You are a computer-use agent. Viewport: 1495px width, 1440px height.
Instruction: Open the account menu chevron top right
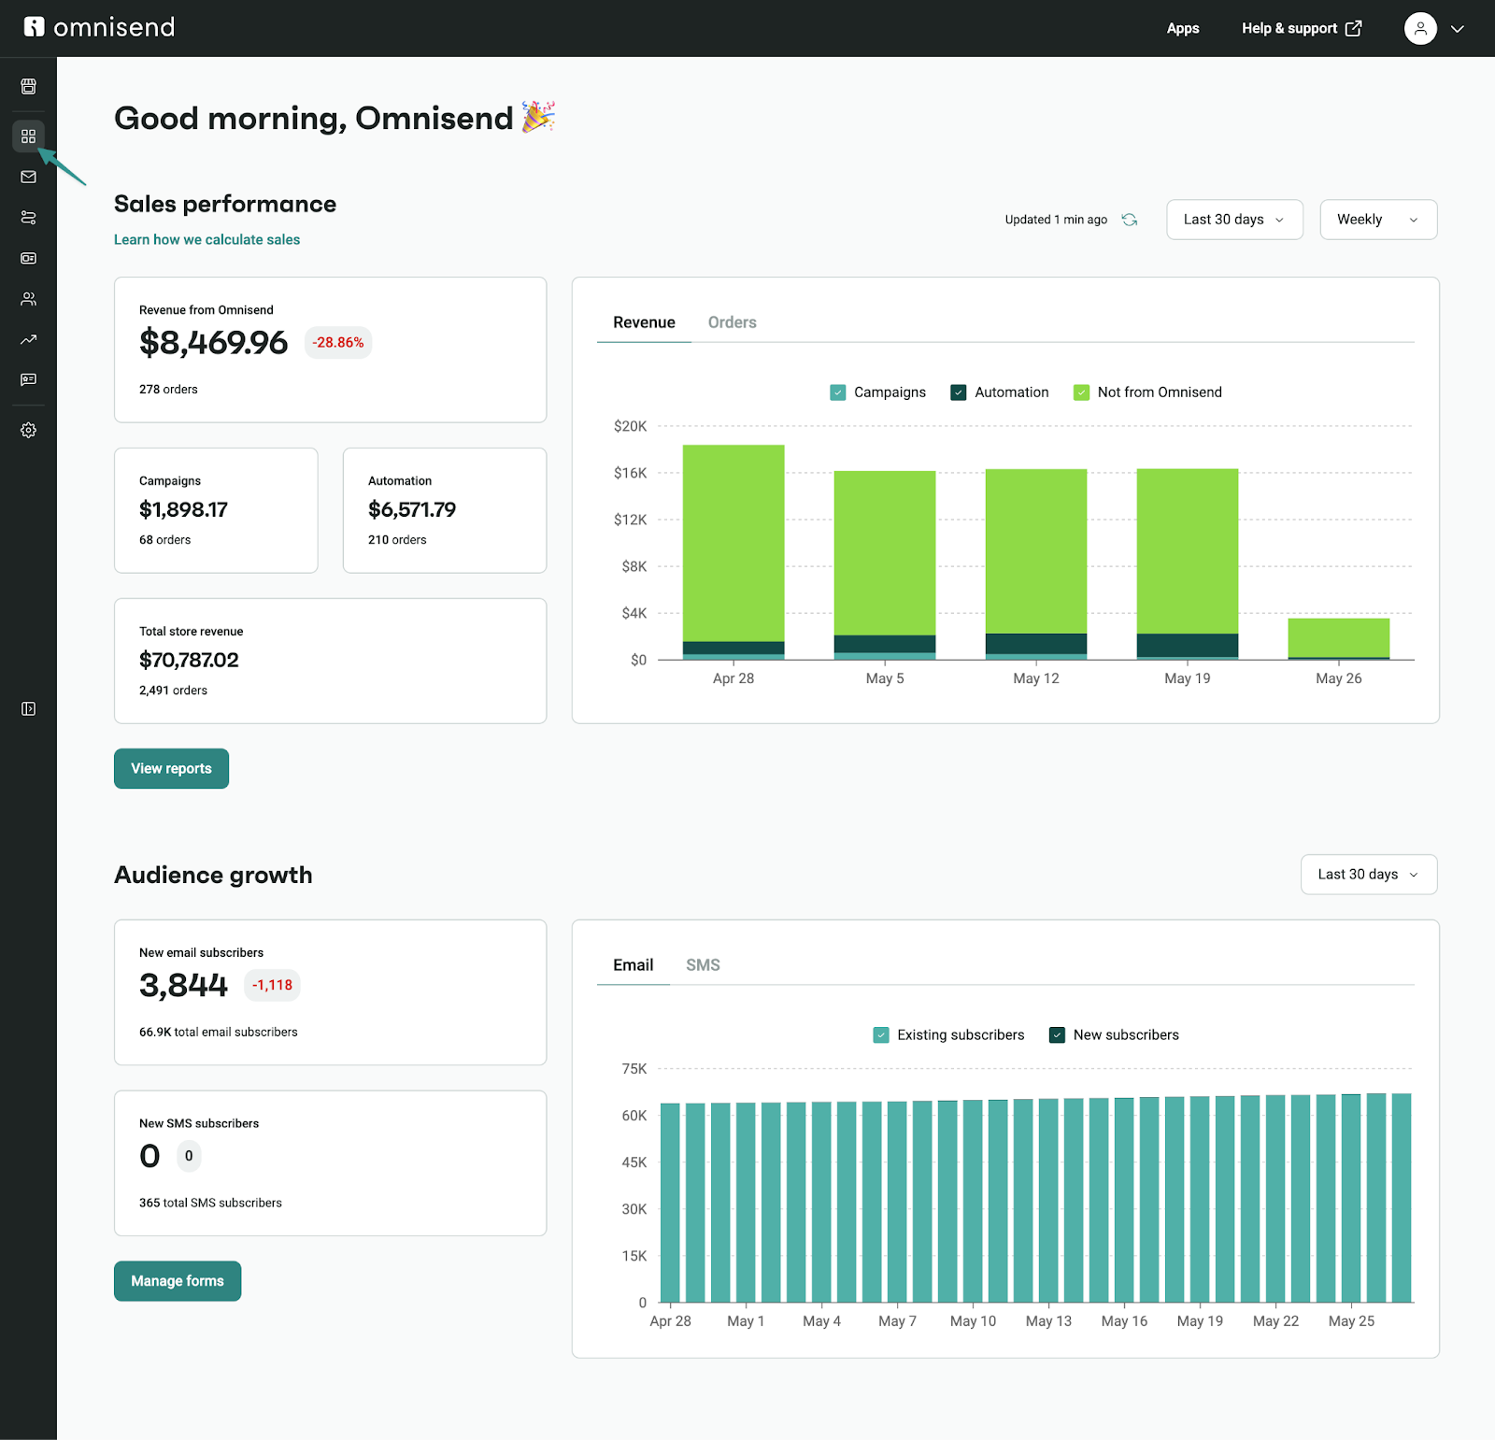point(1458,28)
